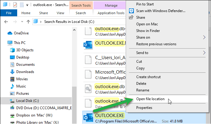Switch to the View ribbon tab
Viewport: 211px width, 124px height.
coord(60,13)
